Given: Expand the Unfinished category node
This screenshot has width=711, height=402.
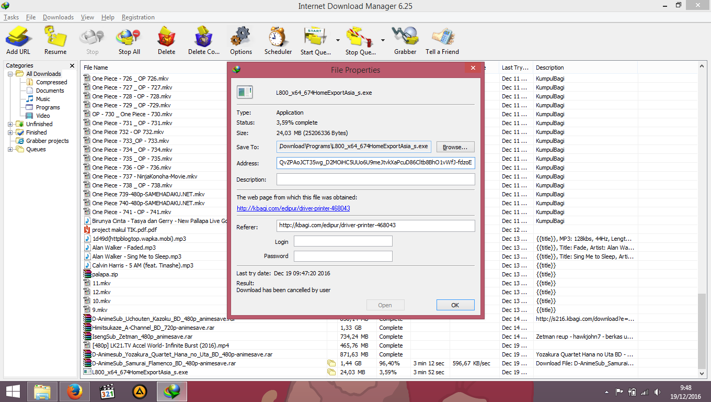Looking at the screenshot, I should (x=10, y=124).
